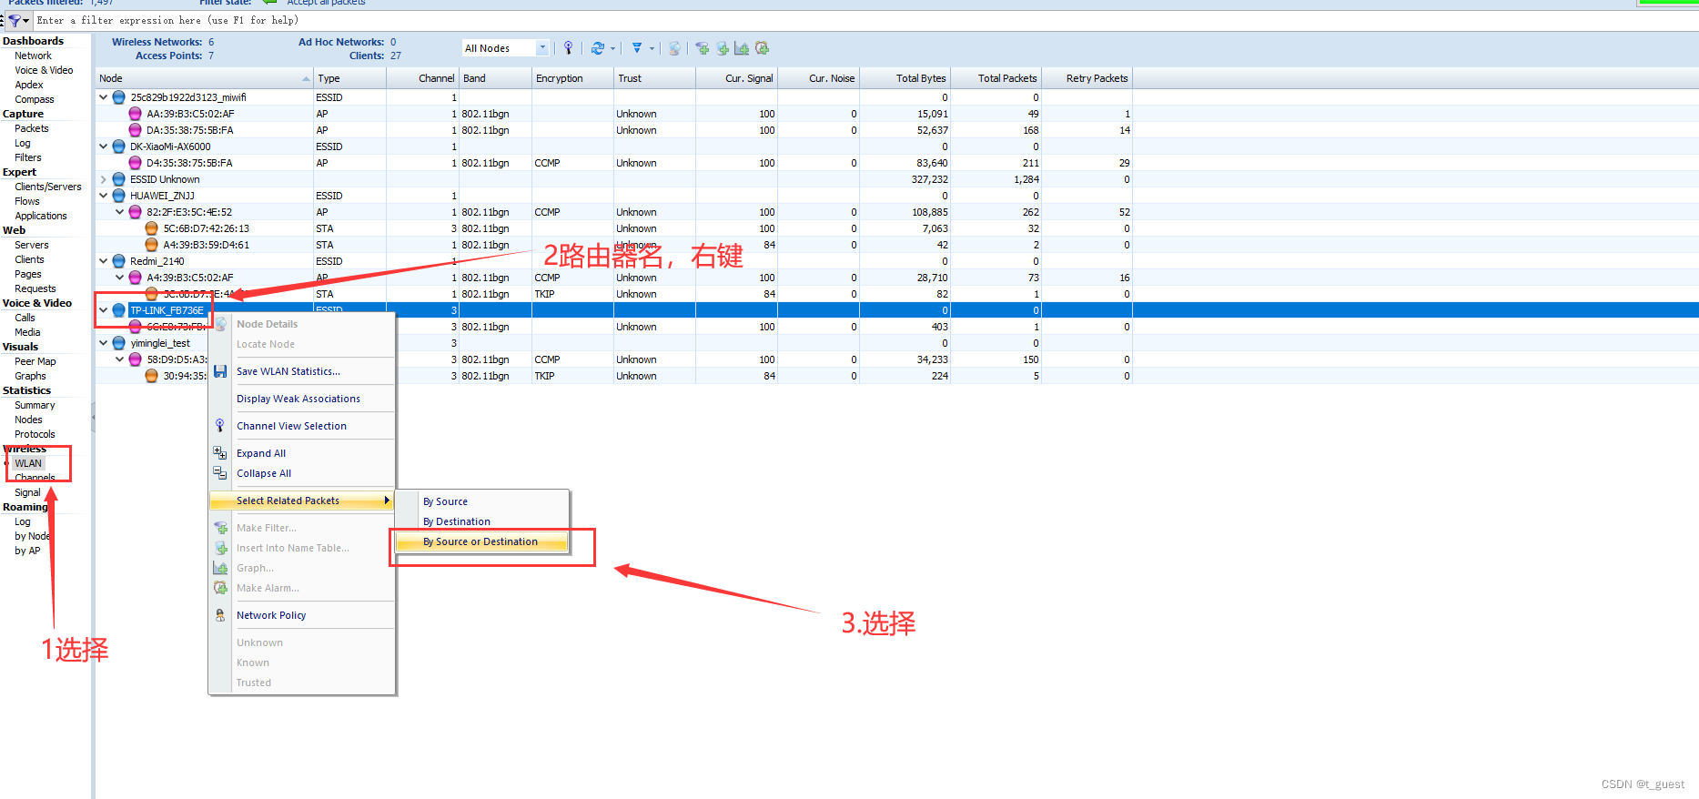Screen dimensions: 1699x799
Task: Open Peer Map under Visuals
Action: tap(35, 361)
